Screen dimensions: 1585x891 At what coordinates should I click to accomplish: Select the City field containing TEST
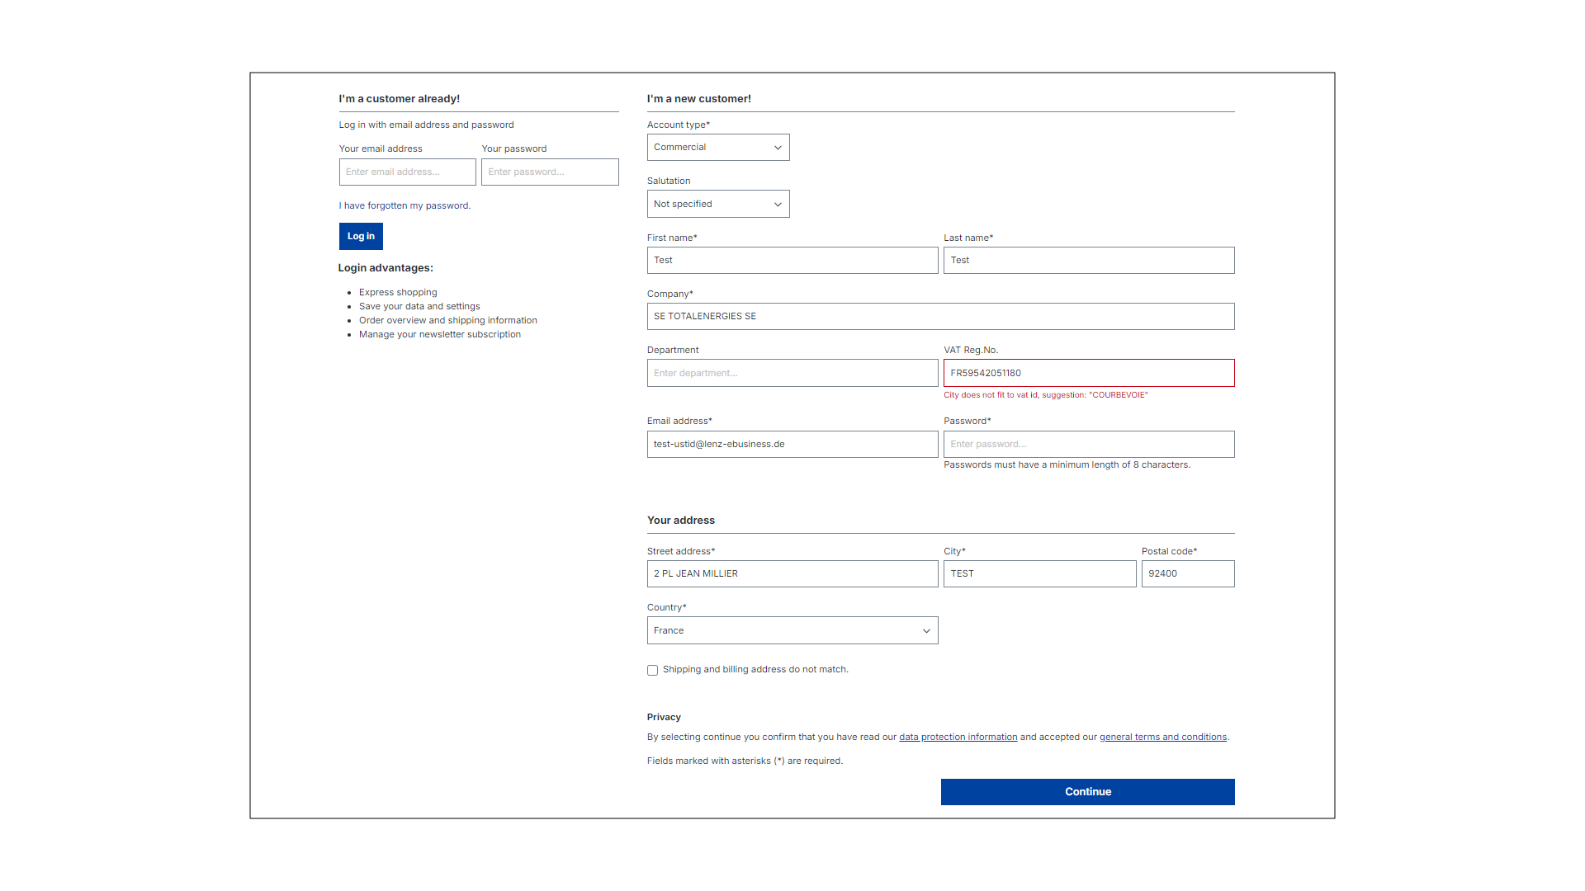(1040, 573)
